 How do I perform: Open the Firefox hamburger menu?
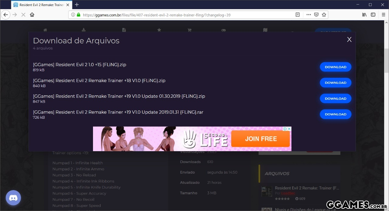pyautogui.click(x=383, y=15)
